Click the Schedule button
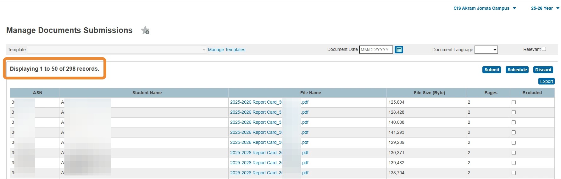Image resolution: width=561 pixels, height=179 pixels. click(x=517, y=70)
